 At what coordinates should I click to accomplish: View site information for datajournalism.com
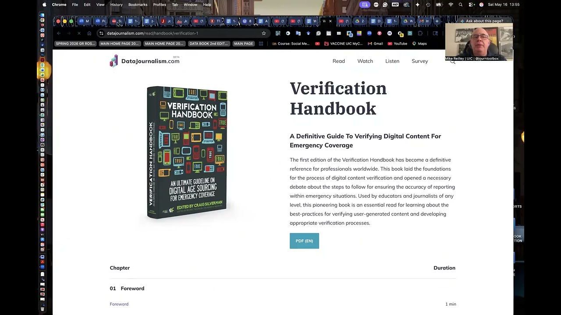(101, 33)
